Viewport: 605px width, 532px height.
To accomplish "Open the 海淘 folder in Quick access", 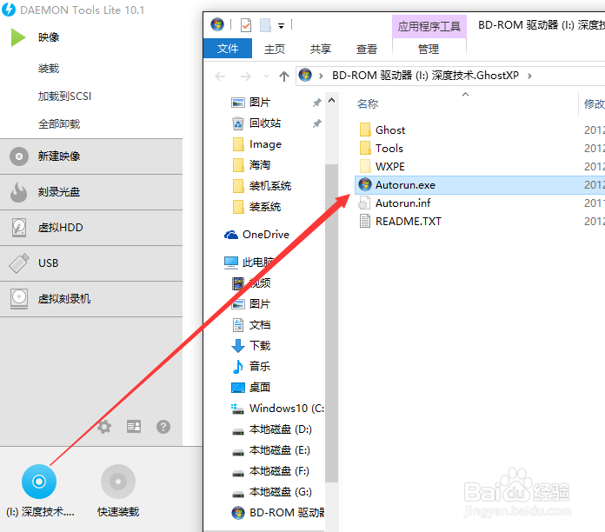I will point(251,165).
